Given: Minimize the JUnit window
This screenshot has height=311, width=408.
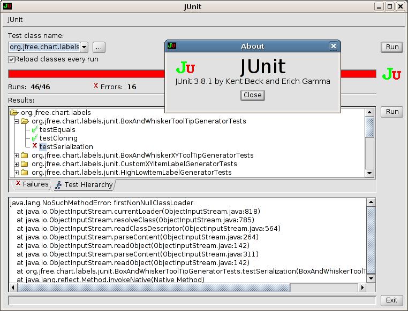Looking at the screenshot, I should [x=379, y=6].
